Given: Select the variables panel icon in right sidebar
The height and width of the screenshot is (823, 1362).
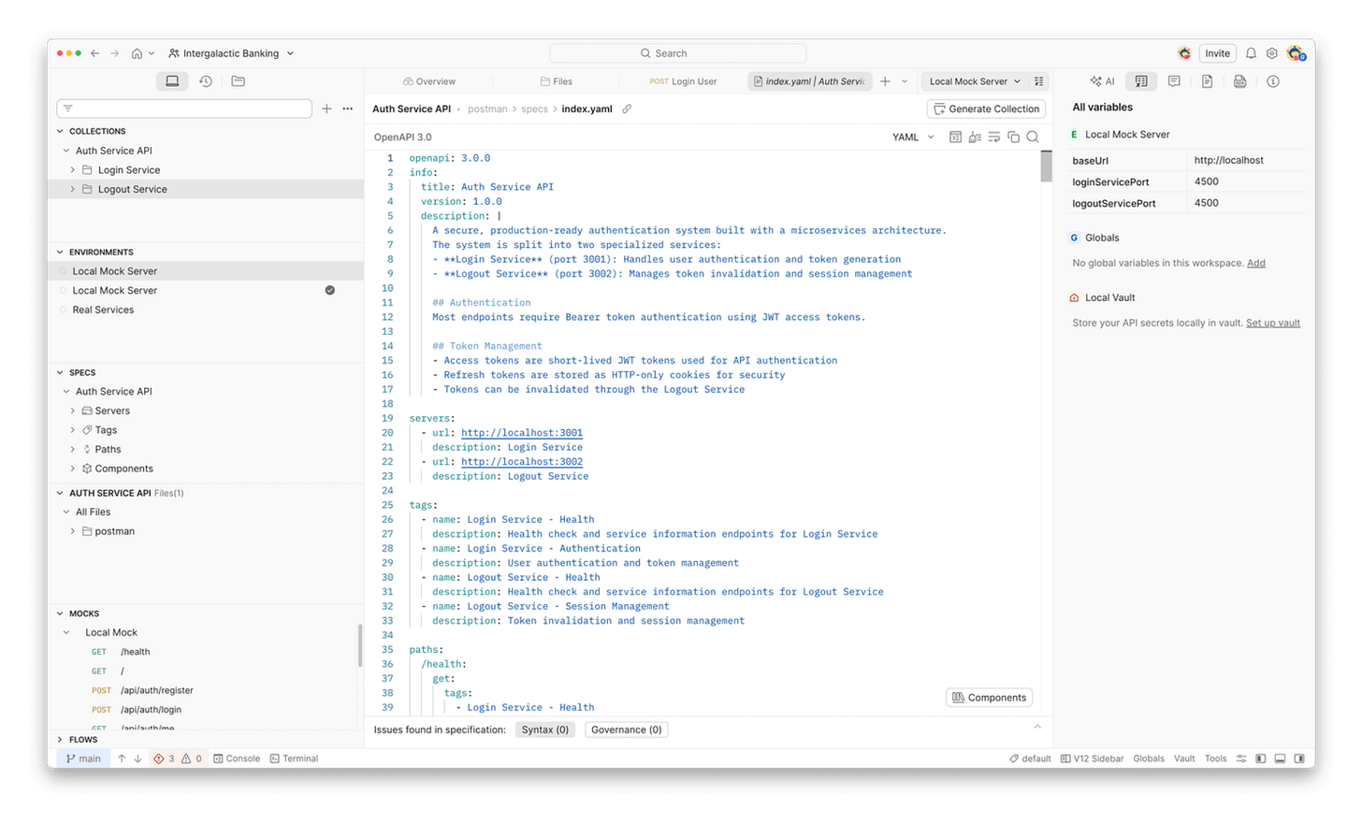Looking at the screenshot, I should 1141,81.
